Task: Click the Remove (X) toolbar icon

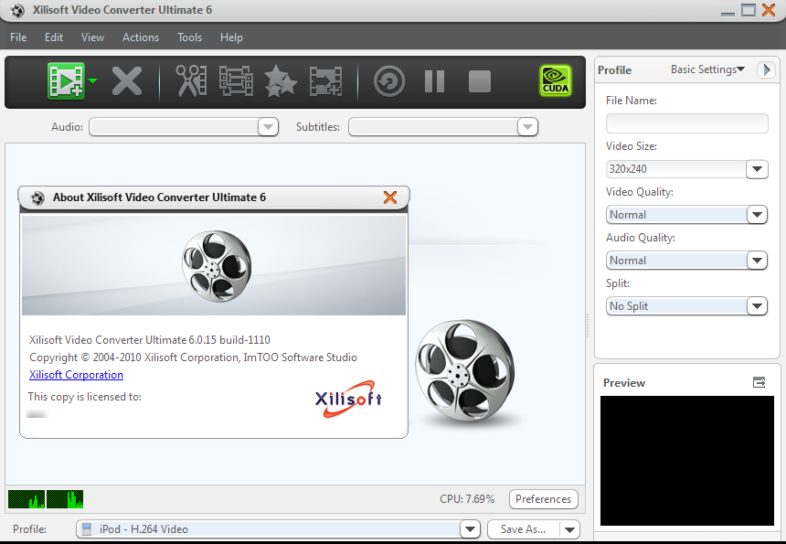Action: click(127, 81)
